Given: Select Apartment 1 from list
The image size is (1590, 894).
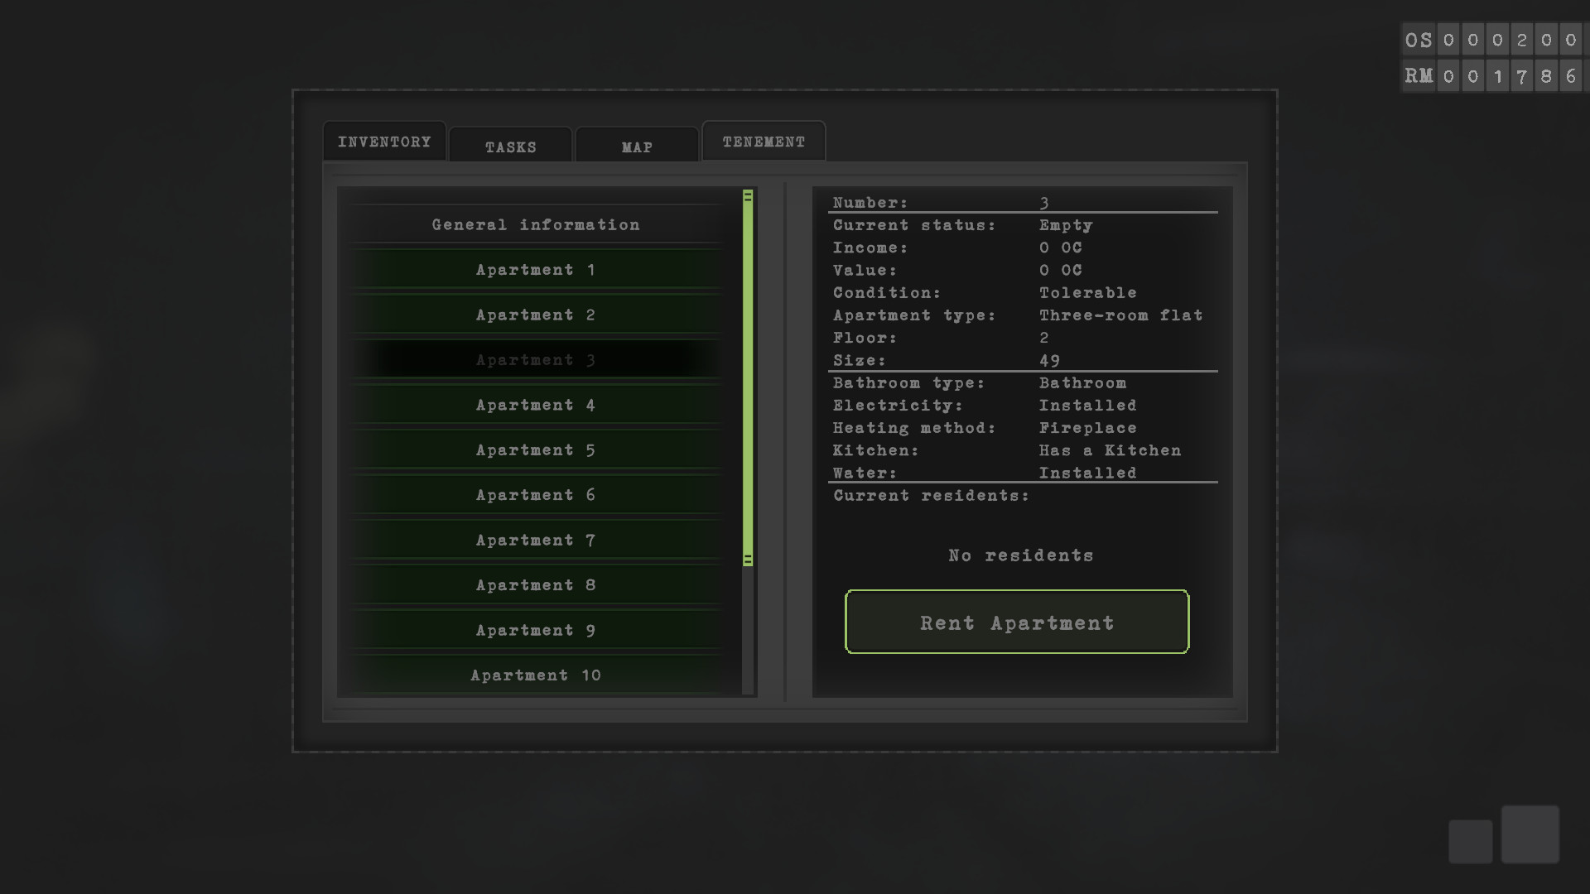Looking at the screenshot, I should click(x=536, y=270).
